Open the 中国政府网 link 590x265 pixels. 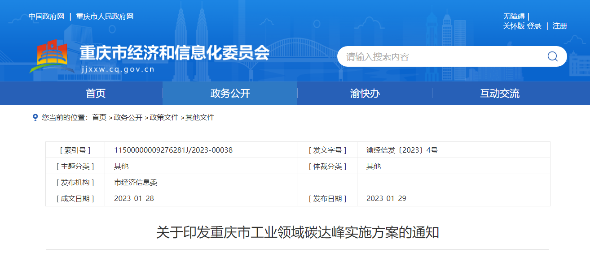tap(46, 17)
